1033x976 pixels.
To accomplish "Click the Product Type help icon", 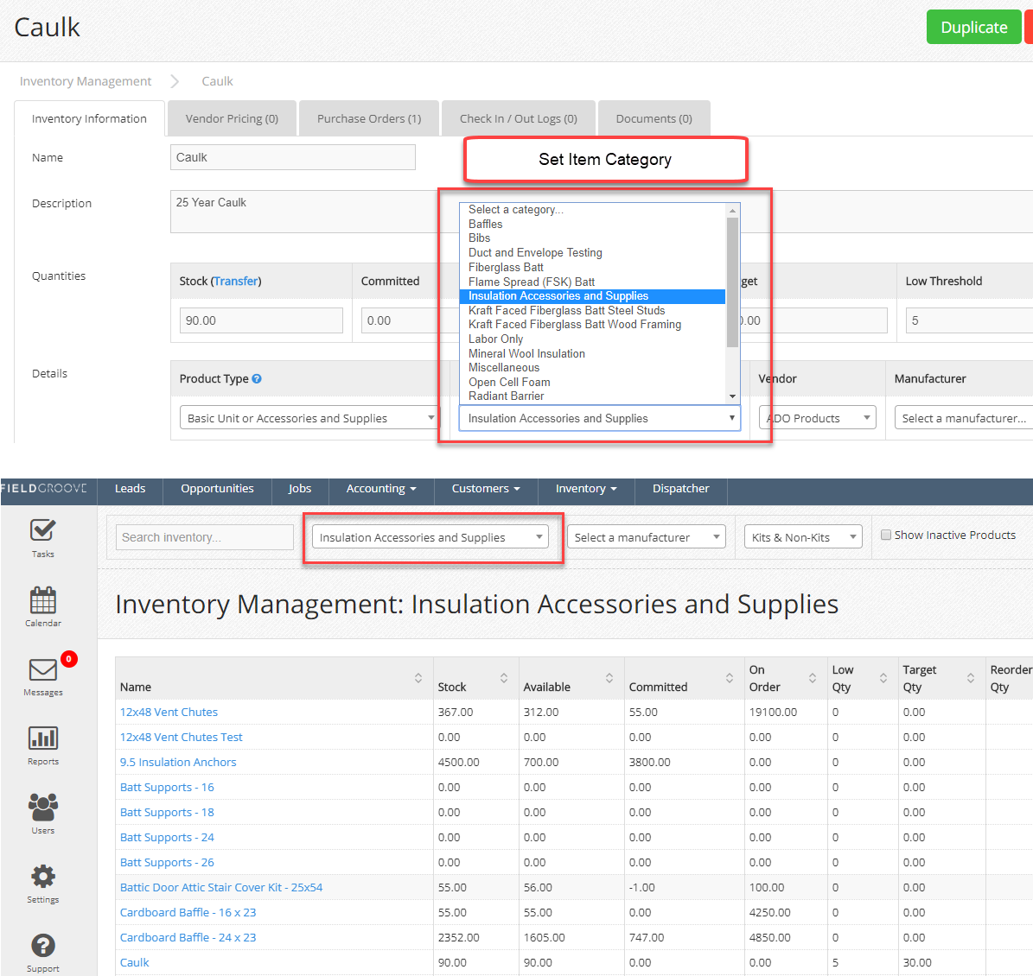I will [257, 379].
